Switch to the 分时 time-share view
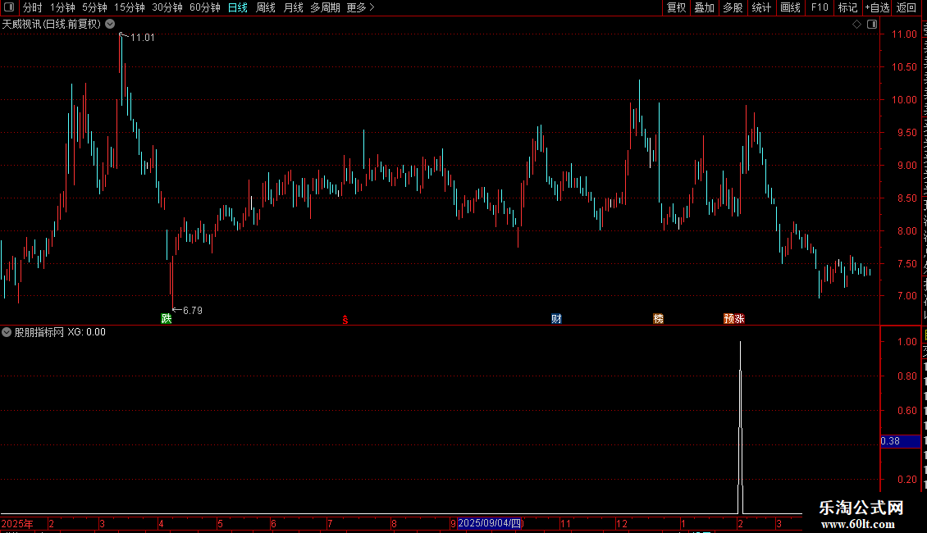 pos(33,7)
